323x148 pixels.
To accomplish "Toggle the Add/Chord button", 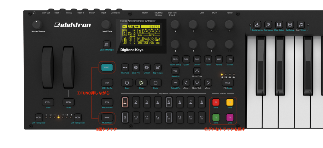I will 301,25.
